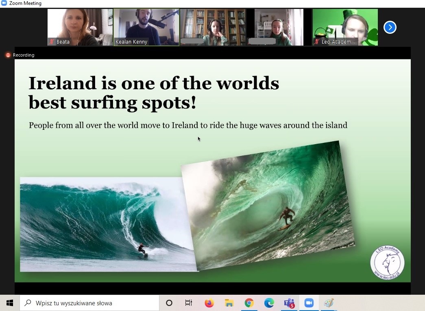Viewport: 425px width, 311px height.
Task: Click the search magnifier icon in taskbar
Action: (x=28, y=303)
